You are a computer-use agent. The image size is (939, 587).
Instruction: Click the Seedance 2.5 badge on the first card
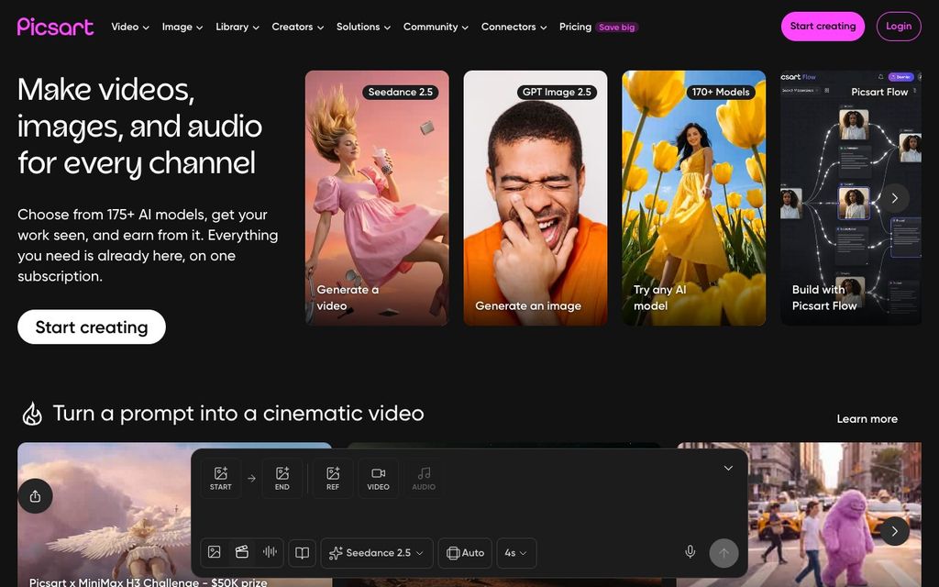(x=400, y=93)
